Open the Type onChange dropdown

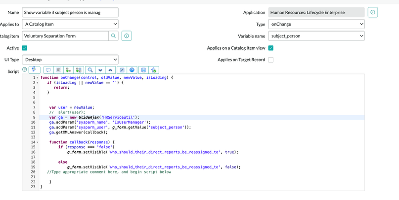pyautogui.click(x=316, y=24)
